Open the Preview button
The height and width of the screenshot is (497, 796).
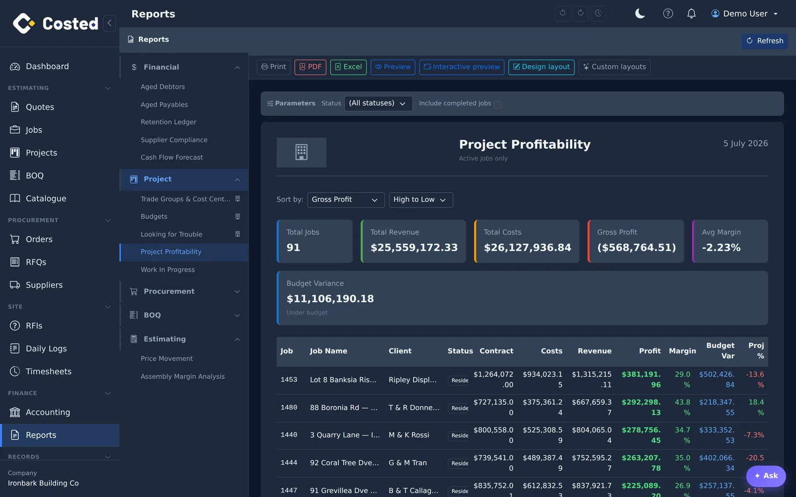(393, 67)
